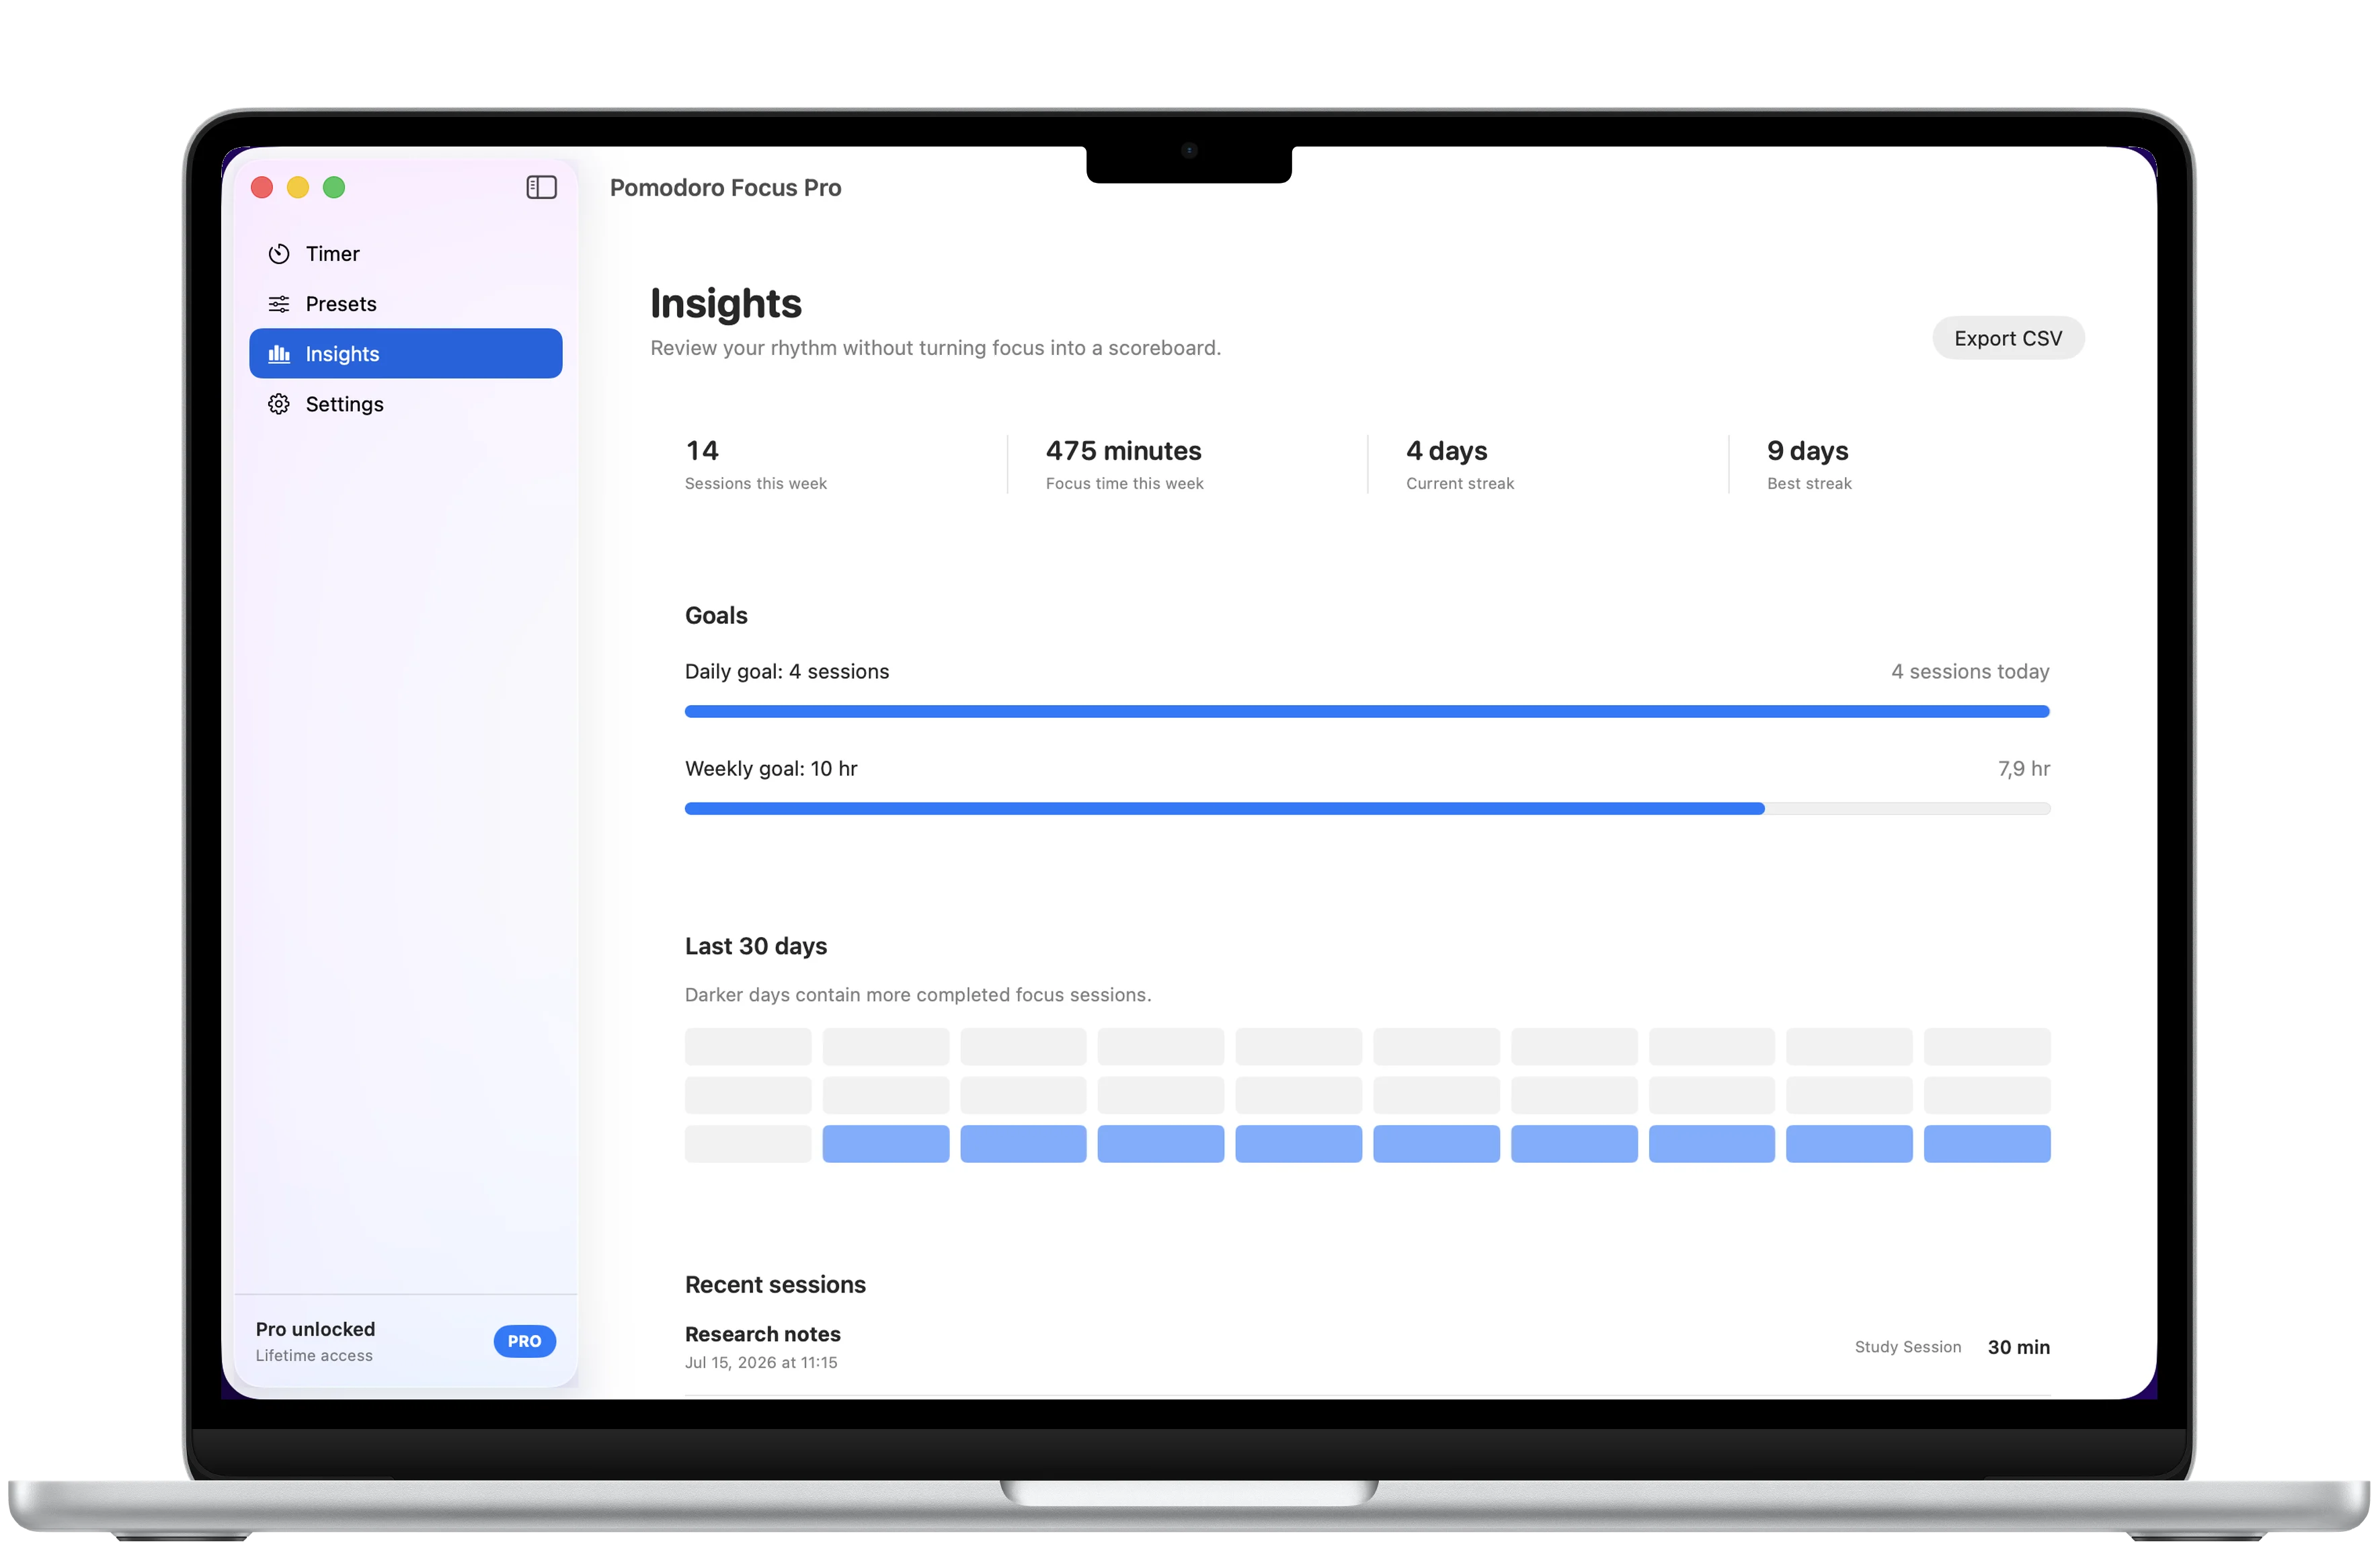Click the Lifetime access text
Viewport: 2380px width, 1546px height.
314,1355
